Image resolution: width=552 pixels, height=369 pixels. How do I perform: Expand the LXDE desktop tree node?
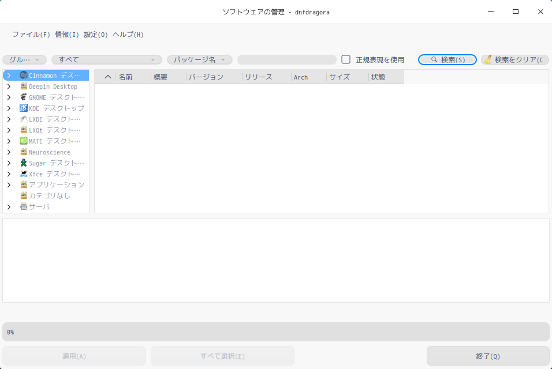click(x=9, y=119)
